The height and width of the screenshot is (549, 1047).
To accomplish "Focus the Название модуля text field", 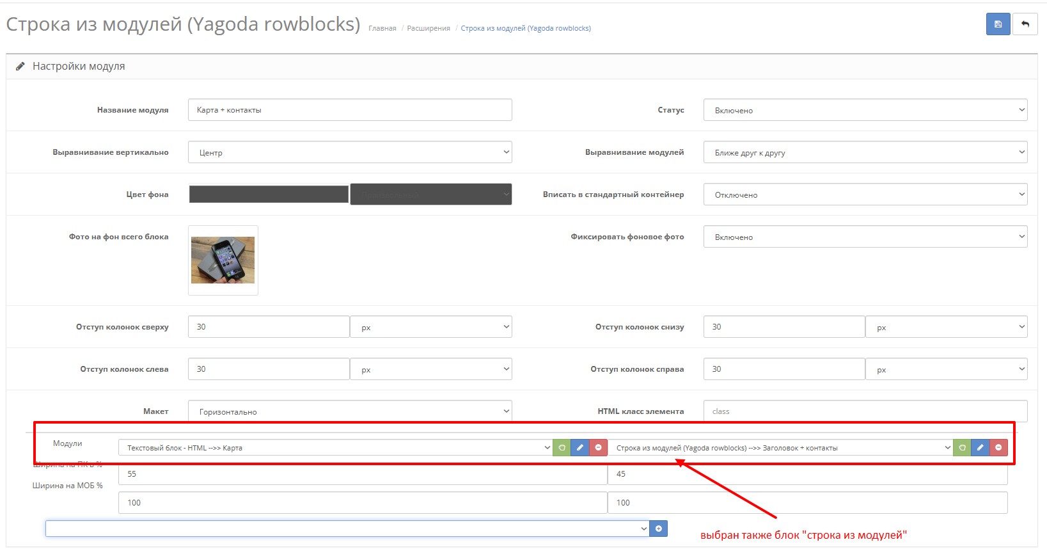I will point(350,110).
